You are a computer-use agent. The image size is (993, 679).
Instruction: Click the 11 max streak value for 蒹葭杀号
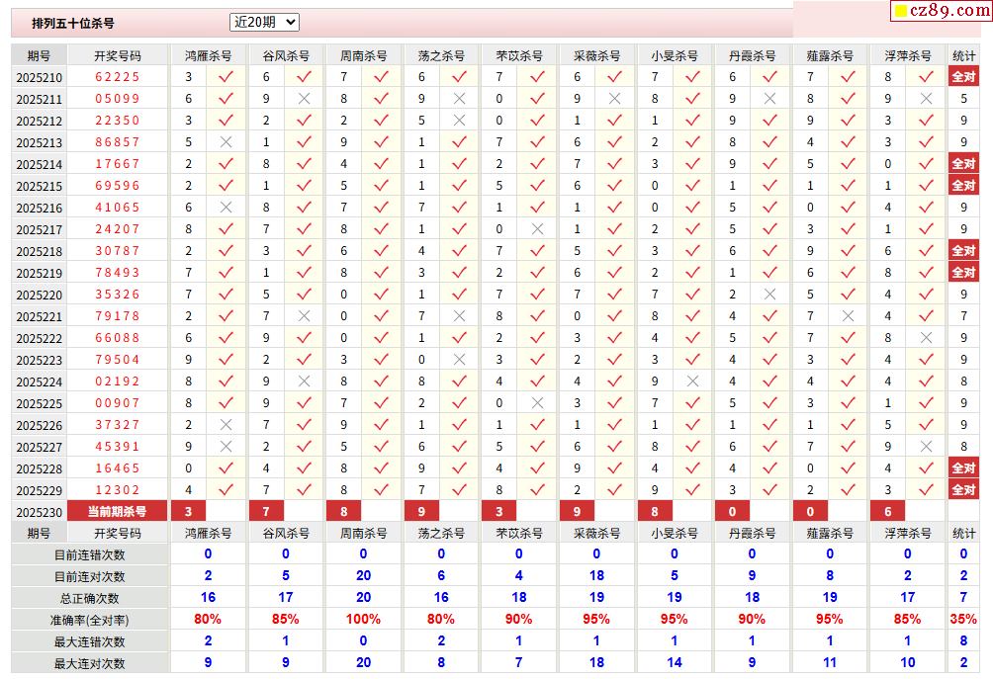click(830, 662)
